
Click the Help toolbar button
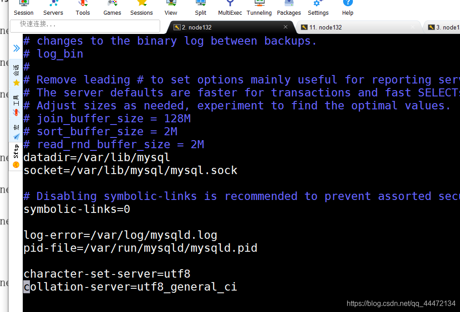[x=347, y=8]
